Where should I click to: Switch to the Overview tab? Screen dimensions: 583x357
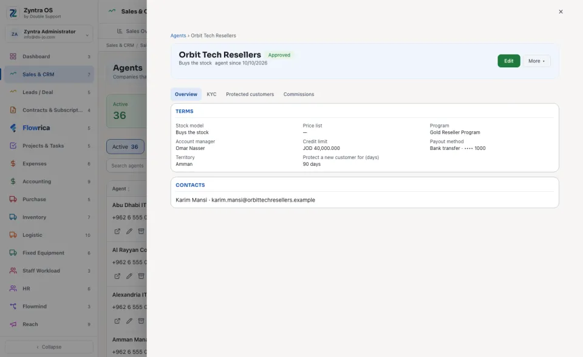point(186,95)
